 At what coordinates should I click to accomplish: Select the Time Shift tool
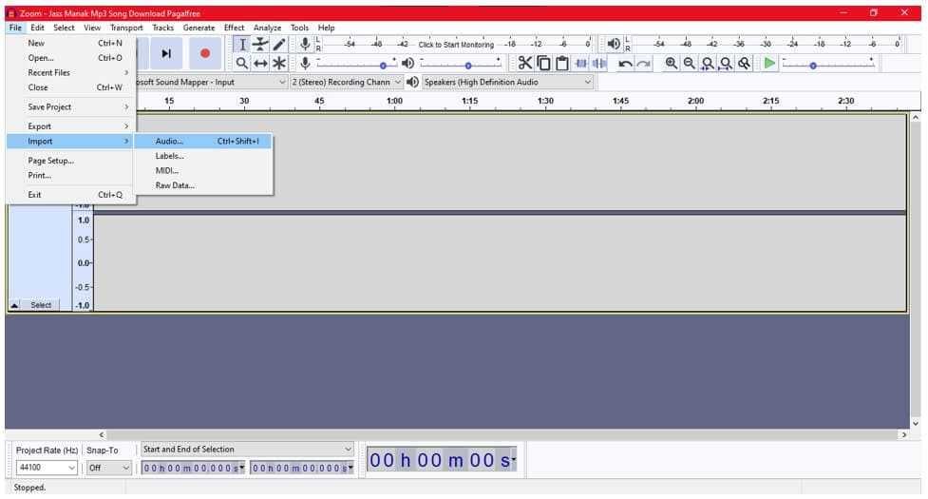click(260, 64)
